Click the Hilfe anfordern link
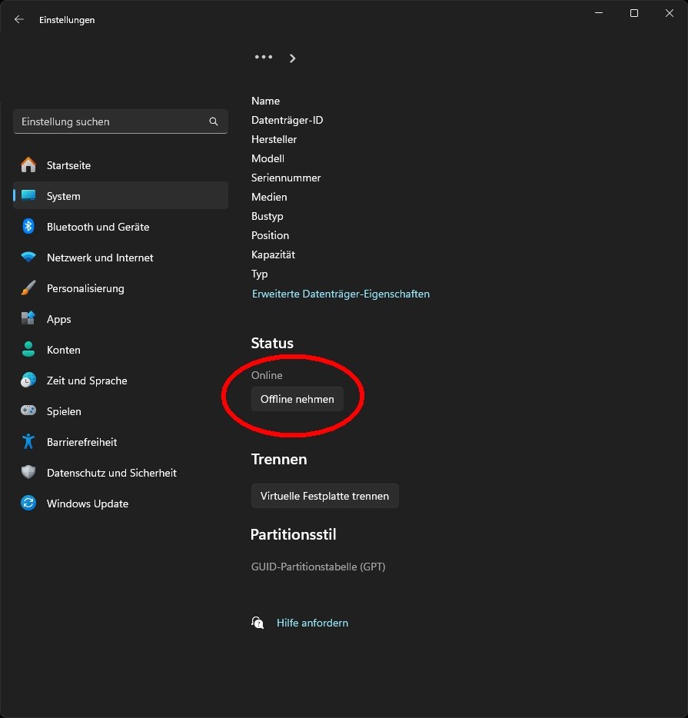 click(312, 623)
